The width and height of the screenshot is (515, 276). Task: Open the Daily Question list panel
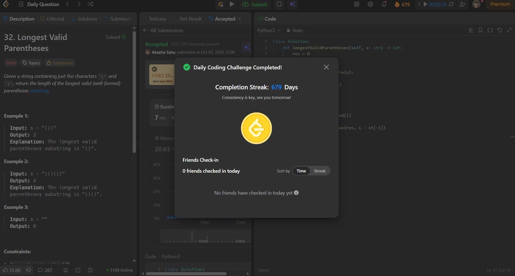[x=39, y=4]
